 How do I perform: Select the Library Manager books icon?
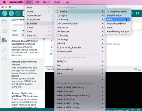pos(4,40)
